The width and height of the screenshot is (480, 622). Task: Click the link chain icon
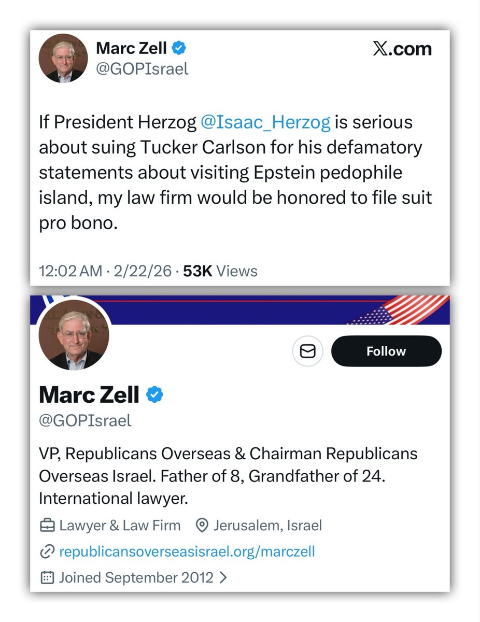click(47, 552)
